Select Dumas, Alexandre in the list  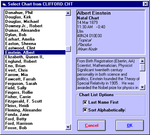pos(35,30)
